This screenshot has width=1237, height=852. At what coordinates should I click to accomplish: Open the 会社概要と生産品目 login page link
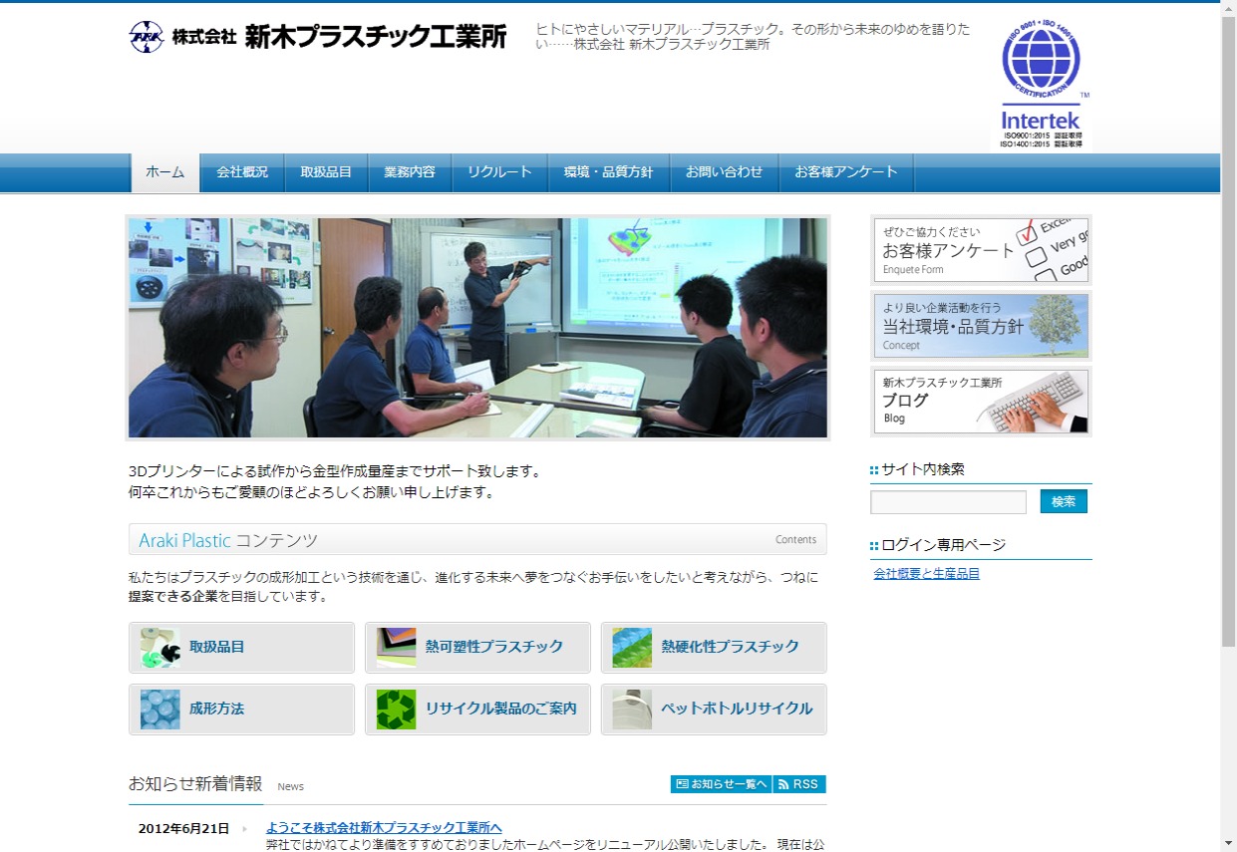coord(926,574)
